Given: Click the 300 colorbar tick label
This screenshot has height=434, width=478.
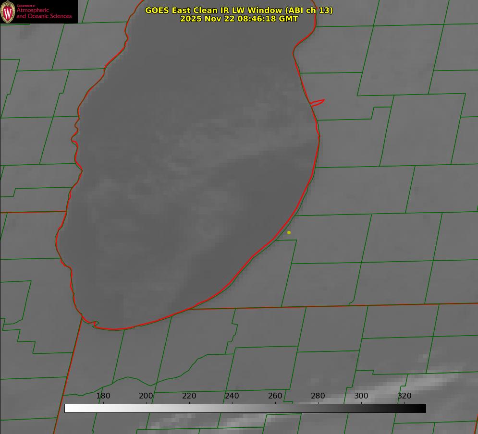Looking at the screenshot, I should [x=361, y=396].
